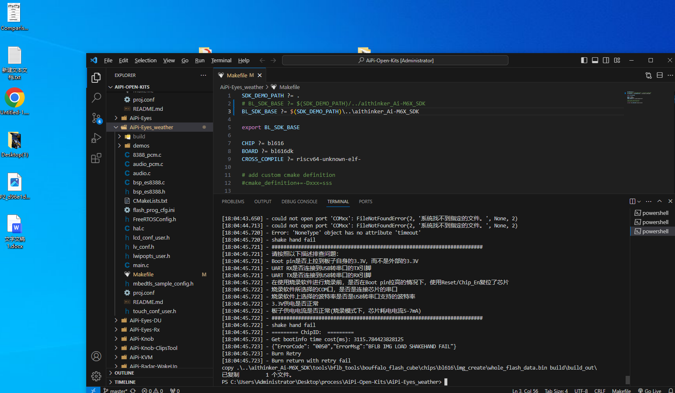Toggle the secondary side bar layout icon
Image resolution: width=675 pixels, height=393 pixels.
[606, 60]
